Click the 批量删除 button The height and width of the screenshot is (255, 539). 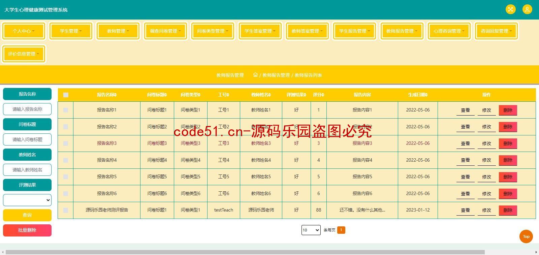pos(27,230)
